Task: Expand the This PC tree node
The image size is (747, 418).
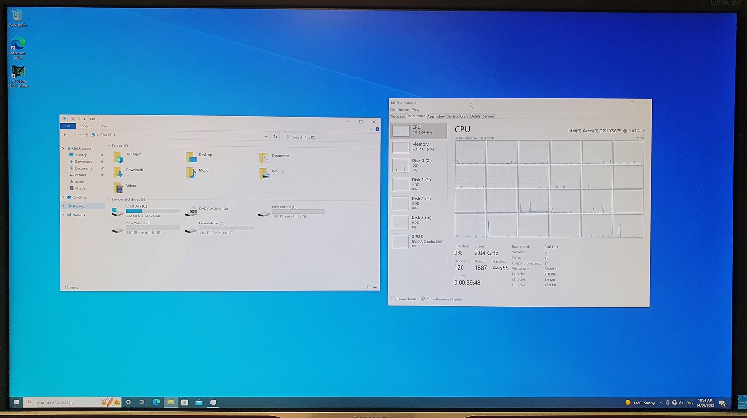Action: [64, 206]
